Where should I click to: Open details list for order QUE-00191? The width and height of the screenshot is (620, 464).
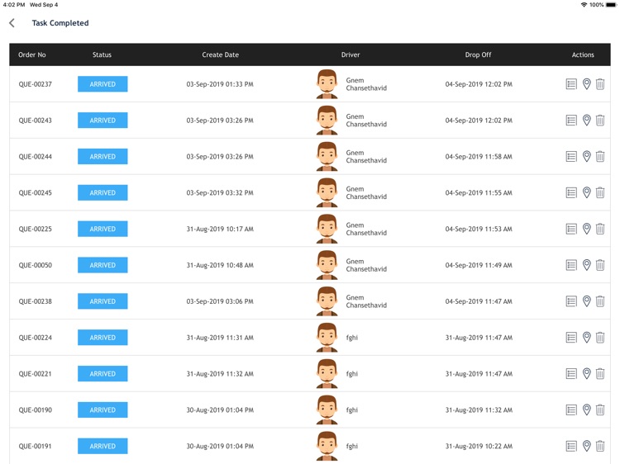[x=571, y=446]
